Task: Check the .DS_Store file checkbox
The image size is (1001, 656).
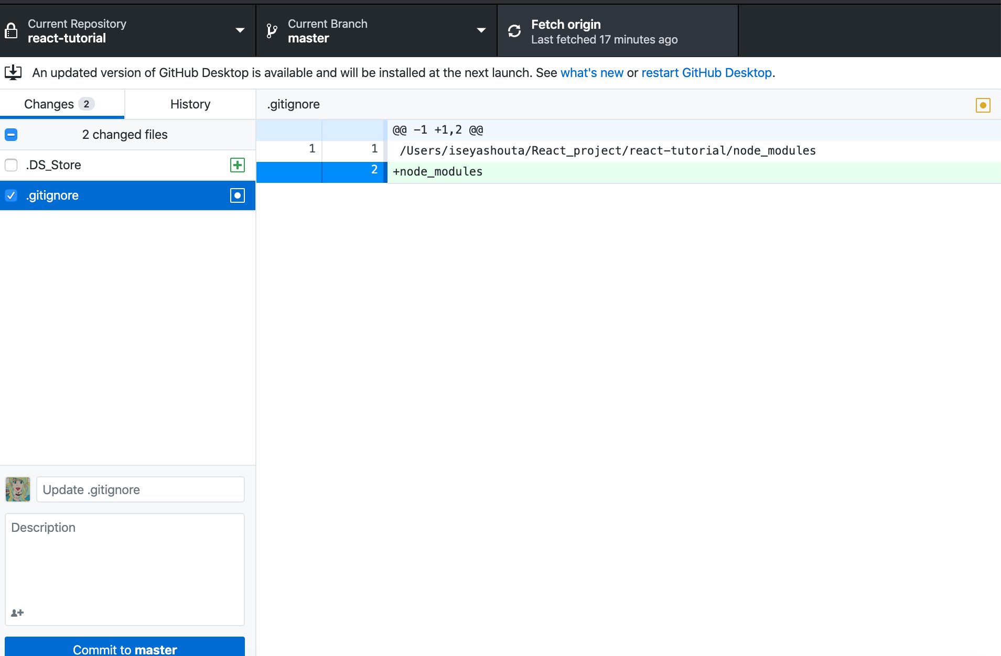Action: click(11, 165)
